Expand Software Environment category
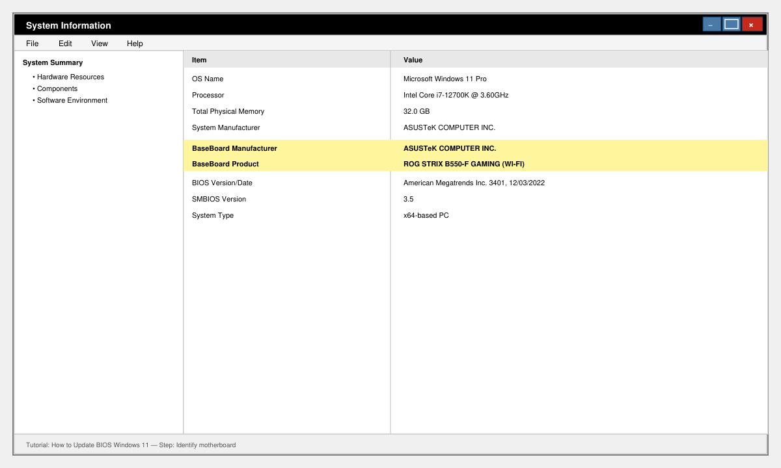781x468 pixels. point(72,100)
